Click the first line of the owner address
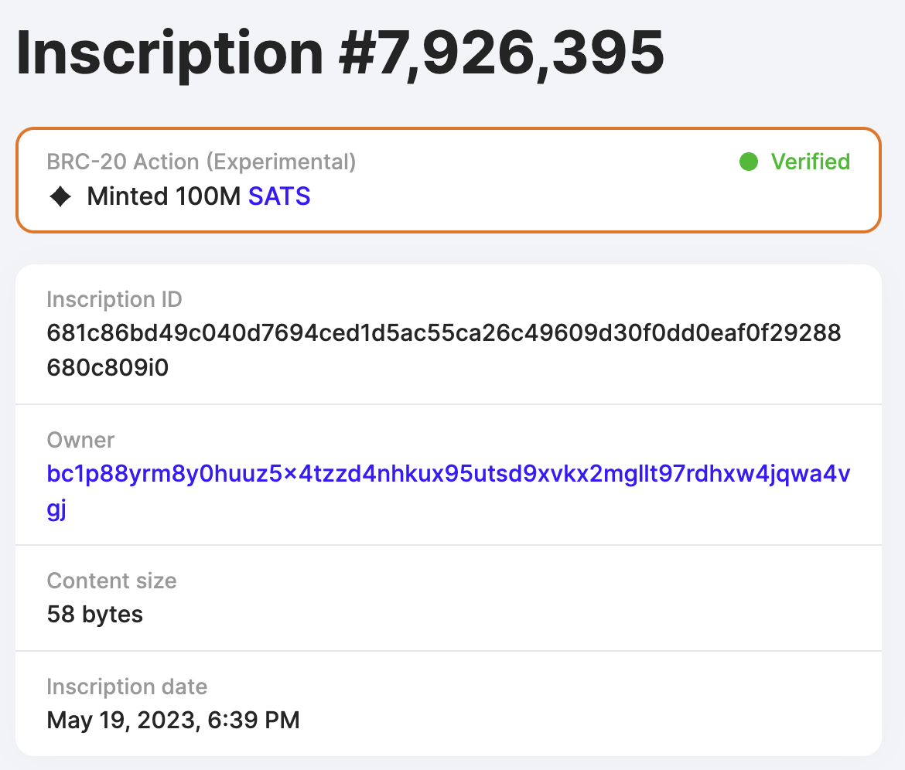The image size is (905, 770). 449,474
